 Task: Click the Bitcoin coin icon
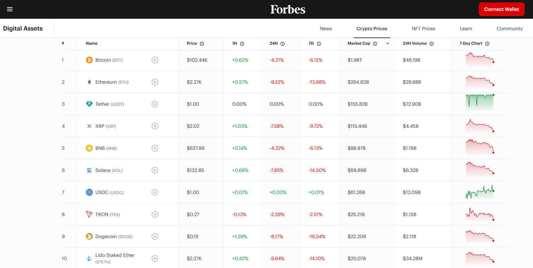click(89, 60)
